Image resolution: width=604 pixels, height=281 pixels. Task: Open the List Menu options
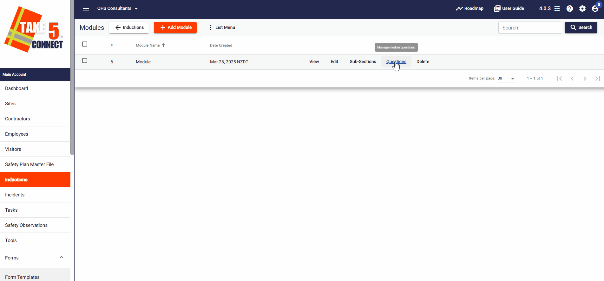[222, 28]
